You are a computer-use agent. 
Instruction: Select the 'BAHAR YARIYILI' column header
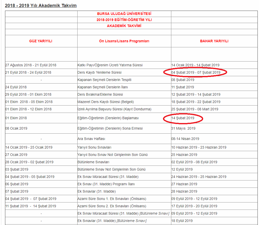point(214,41)
